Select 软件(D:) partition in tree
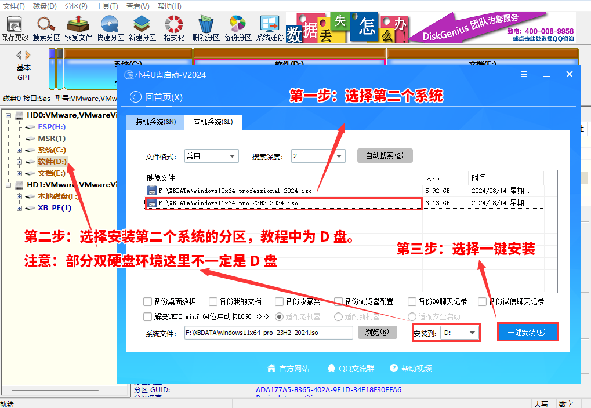The image size is (591, 408). (52, 162)
